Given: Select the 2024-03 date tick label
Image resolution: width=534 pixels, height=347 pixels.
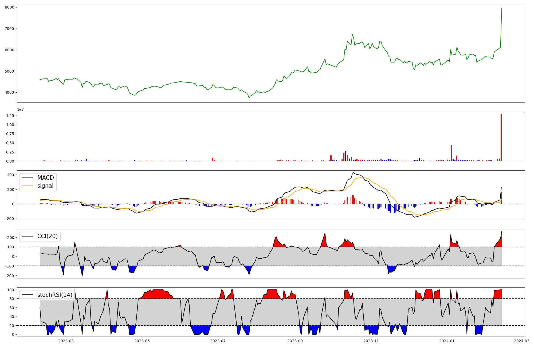Looking at the screenshot, I should click(521, 341).
